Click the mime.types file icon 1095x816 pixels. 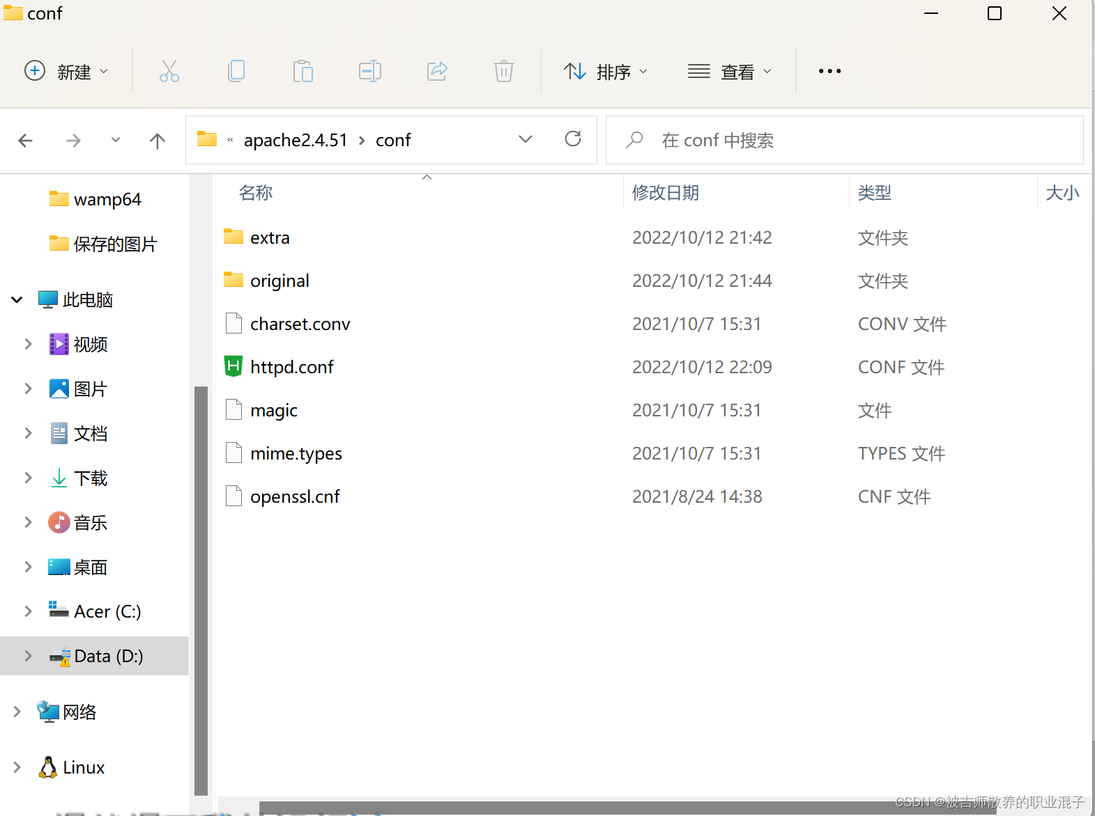[x=233, y=453]
